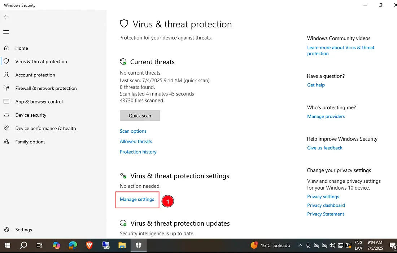Open Privacy dashboard link
Image resolution: width=397 pixels, height=253 pixels.
click(326, 205)
